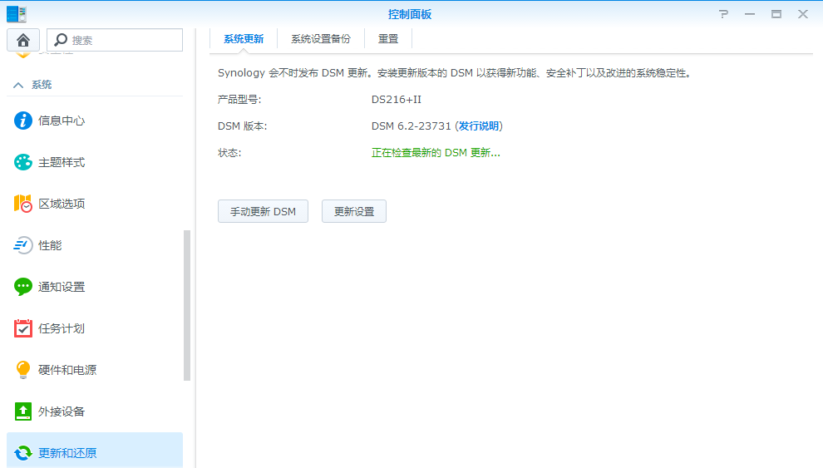Switch to 系统更新 tab
The height and width of the screenshot is (468, 823).
[244, 39]
